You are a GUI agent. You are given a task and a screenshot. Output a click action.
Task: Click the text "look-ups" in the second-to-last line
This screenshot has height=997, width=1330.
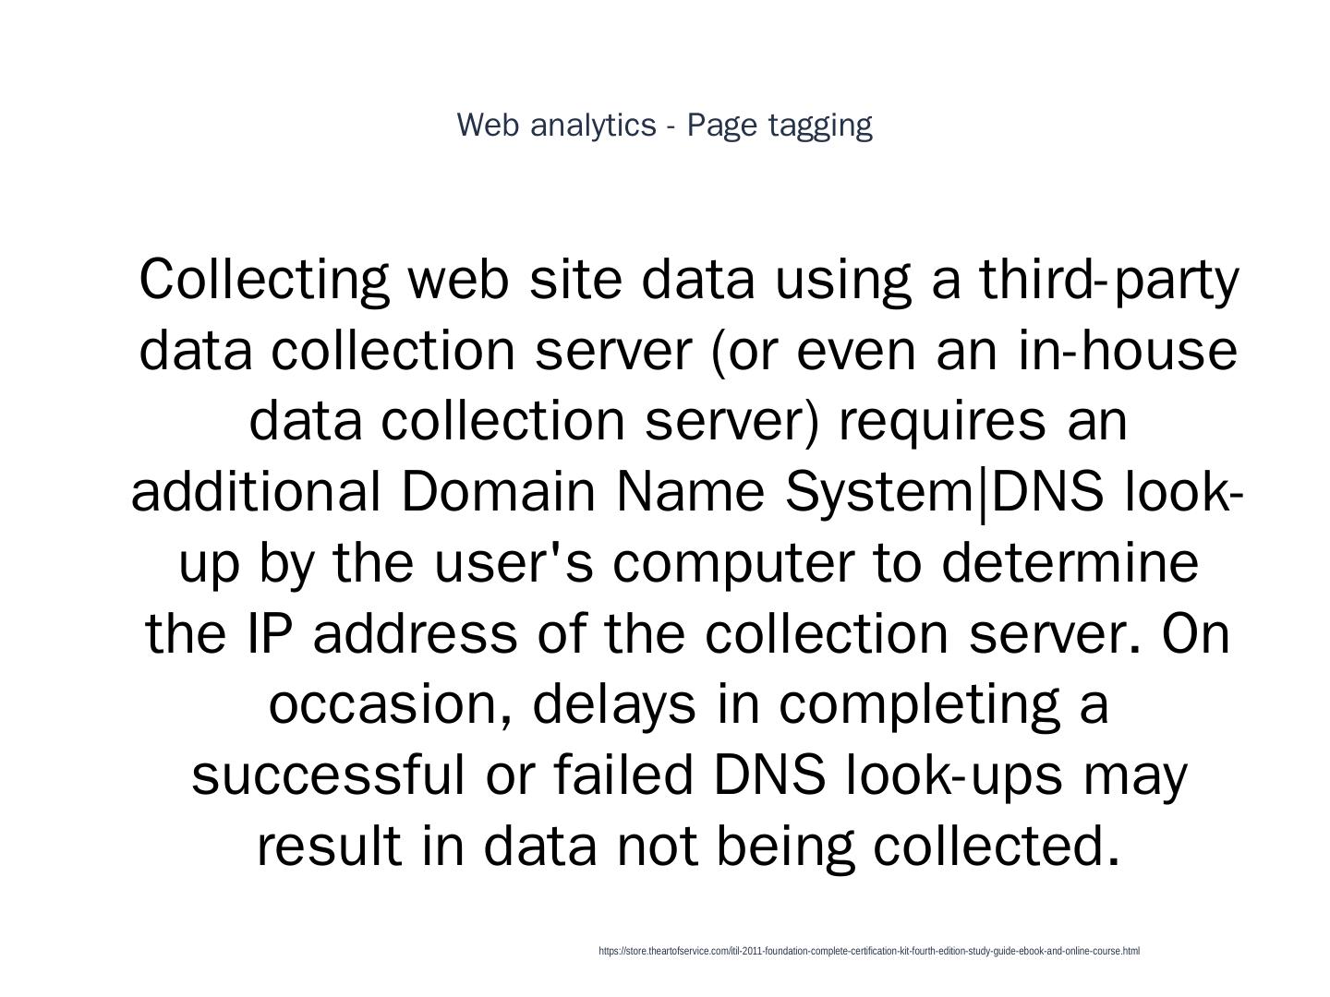(x=953, y=776)
